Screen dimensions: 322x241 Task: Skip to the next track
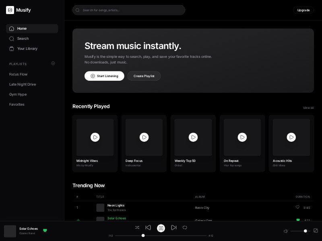click(x=173, y=228)
